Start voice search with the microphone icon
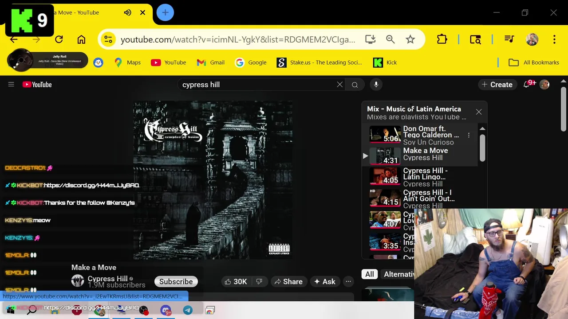Image resolution: width=568 pixels, height=319 pixels. (x=376, y=85)
